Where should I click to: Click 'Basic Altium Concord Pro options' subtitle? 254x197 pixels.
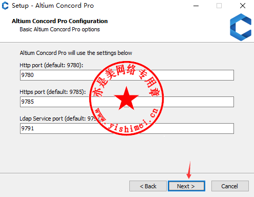[60, 29]
